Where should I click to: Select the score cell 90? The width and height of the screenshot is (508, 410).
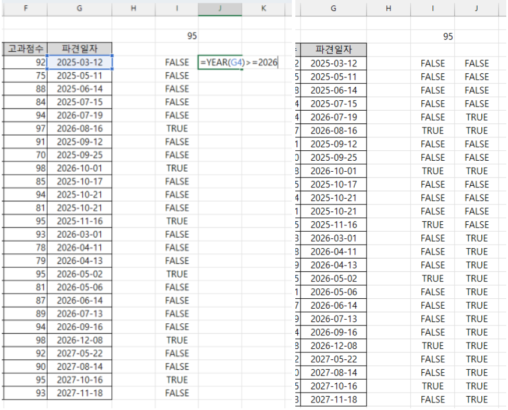(x=25, y=366)
